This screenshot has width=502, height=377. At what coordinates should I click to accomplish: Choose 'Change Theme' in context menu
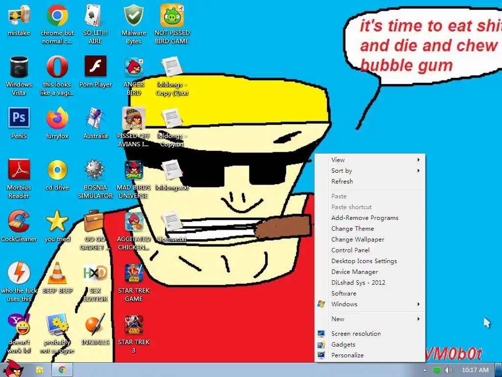(370, 229)
